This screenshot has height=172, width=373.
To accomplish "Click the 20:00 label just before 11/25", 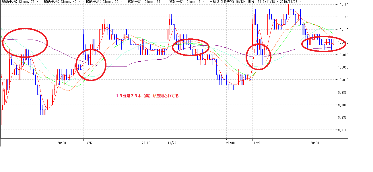I will pos(62,142).
